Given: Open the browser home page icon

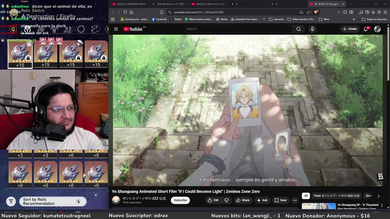Looking at the screenshot, I should [131, 12].
